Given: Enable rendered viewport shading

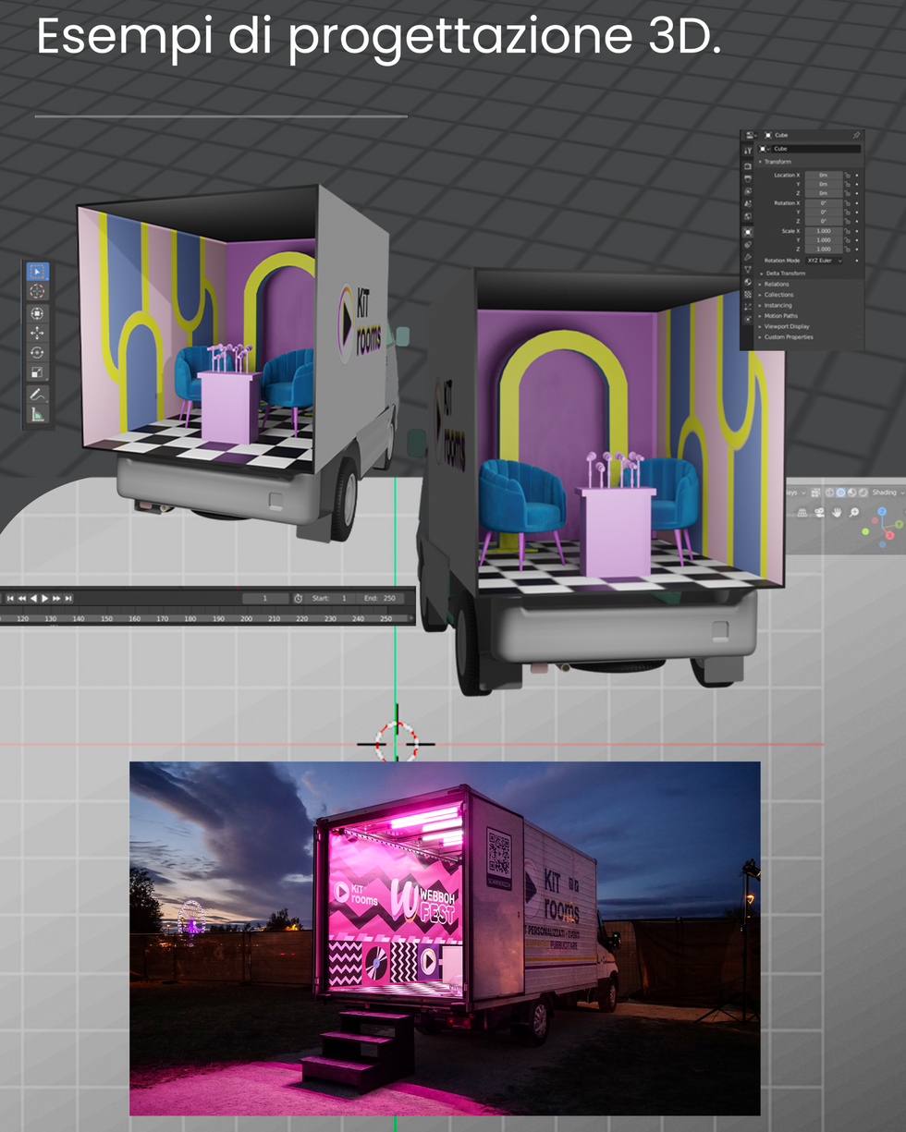Looking at the screenshot, I should tap(863, 493).
